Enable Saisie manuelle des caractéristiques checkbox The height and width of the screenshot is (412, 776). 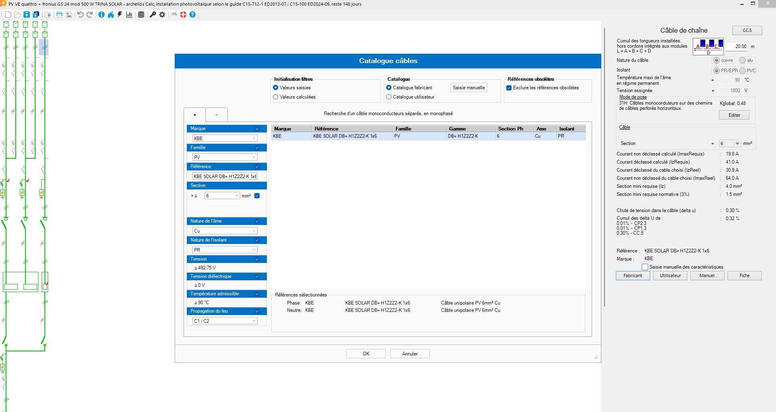645,267
